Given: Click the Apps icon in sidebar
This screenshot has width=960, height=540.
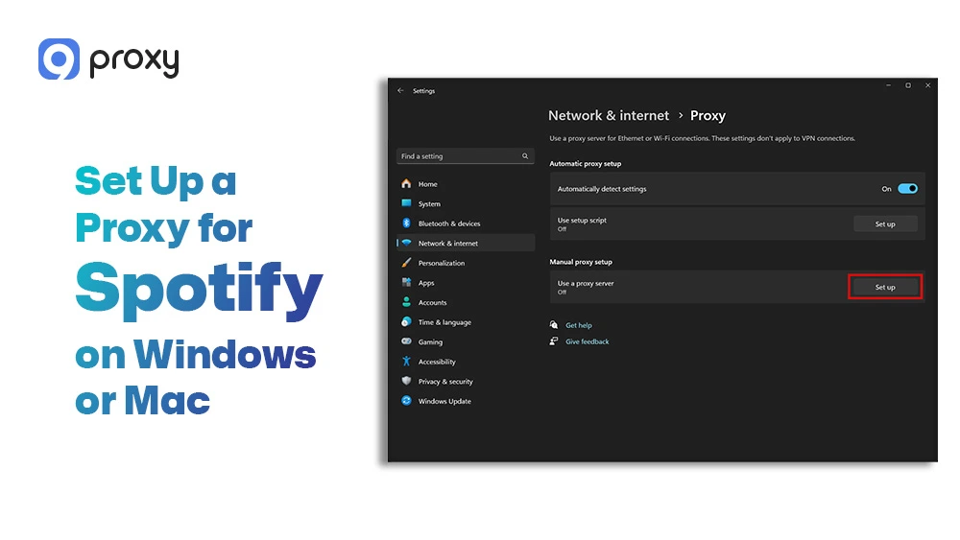Looking at the screenshot, I should (406, 282).
